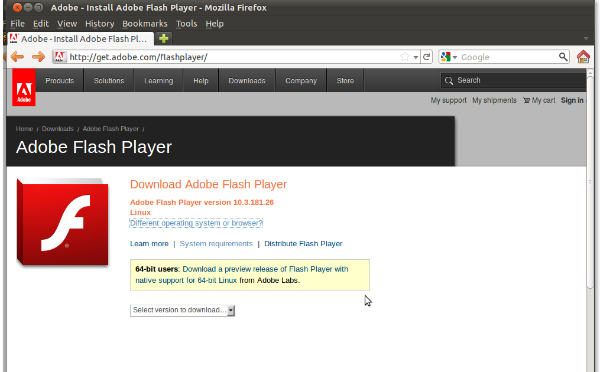Image resolution: width=600 pixels, height=372 pixels.
Task: Click the Adobe red logo
Action: tap(24, 87)
